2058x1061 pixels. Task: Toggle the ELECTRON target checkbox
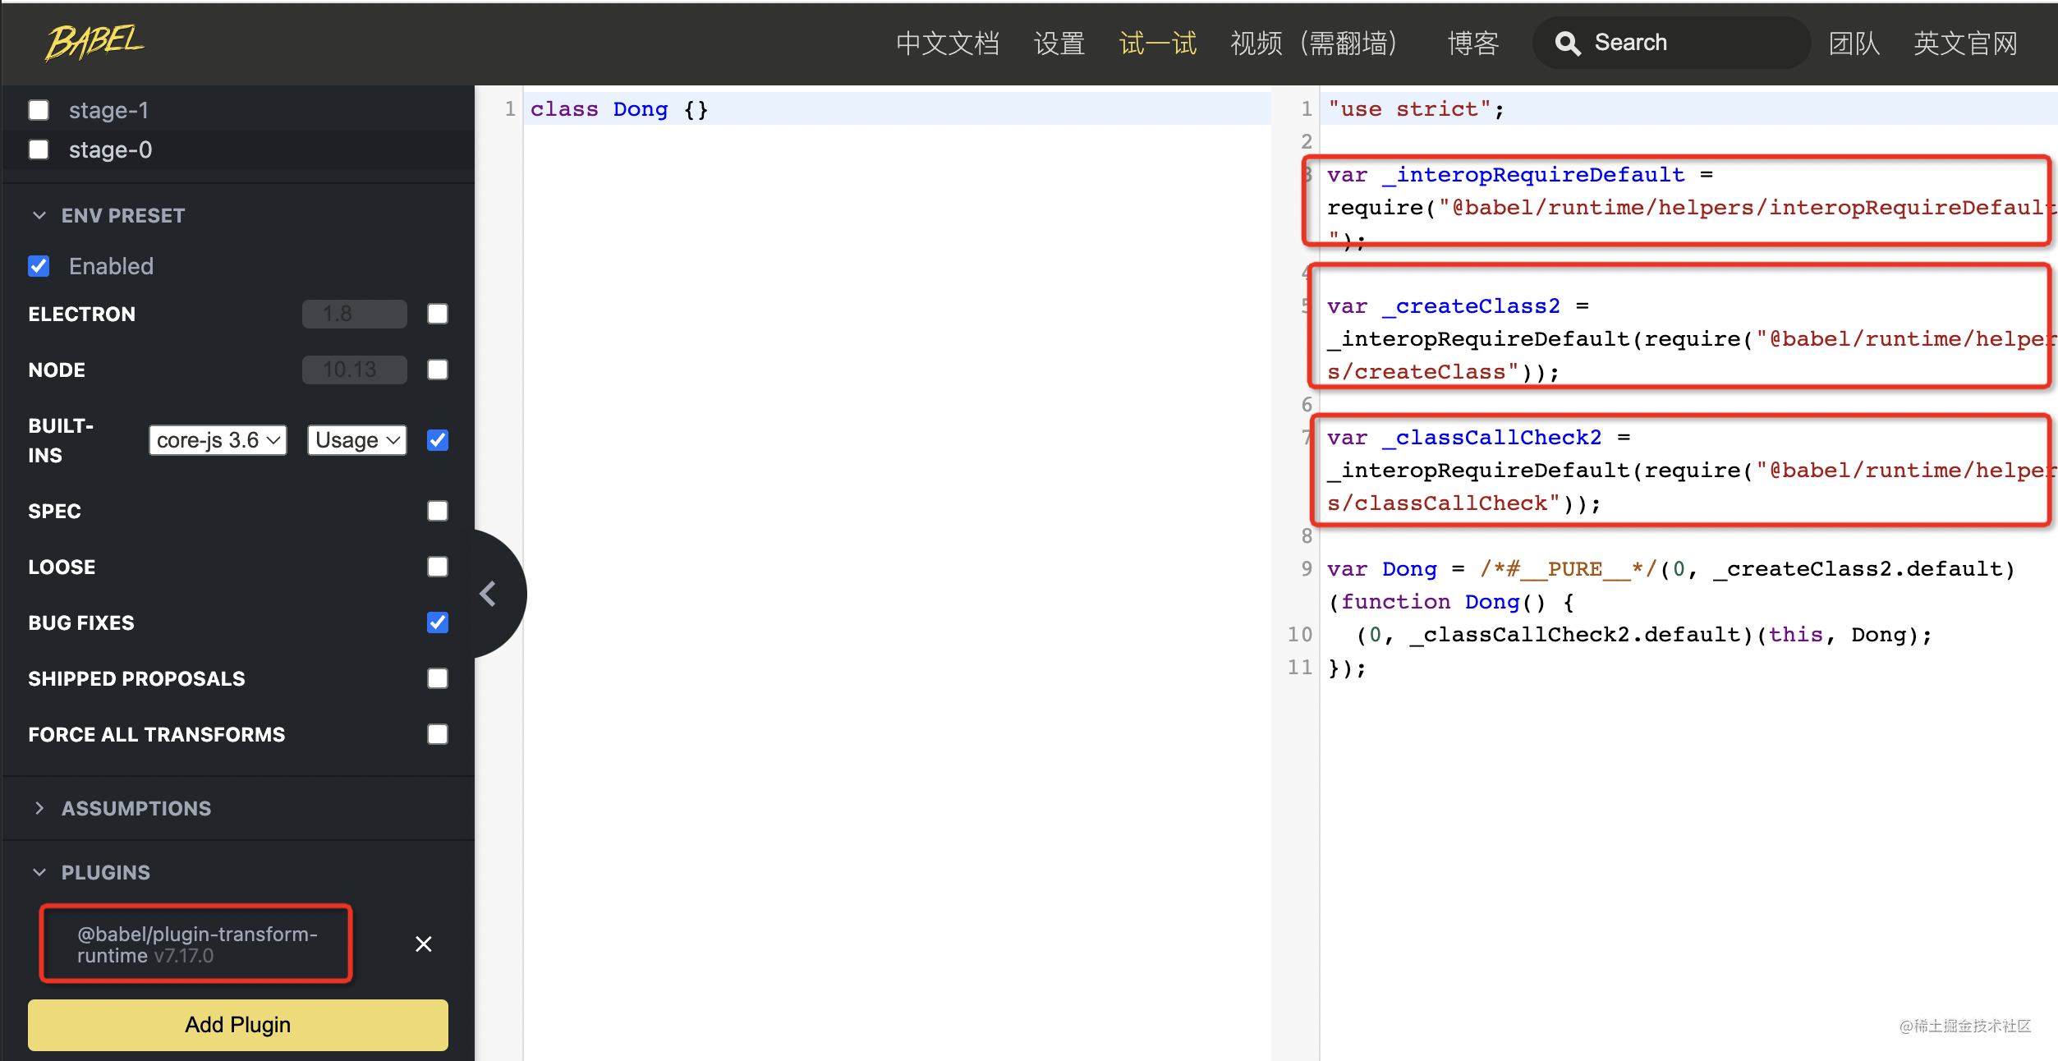pos(438,314)
